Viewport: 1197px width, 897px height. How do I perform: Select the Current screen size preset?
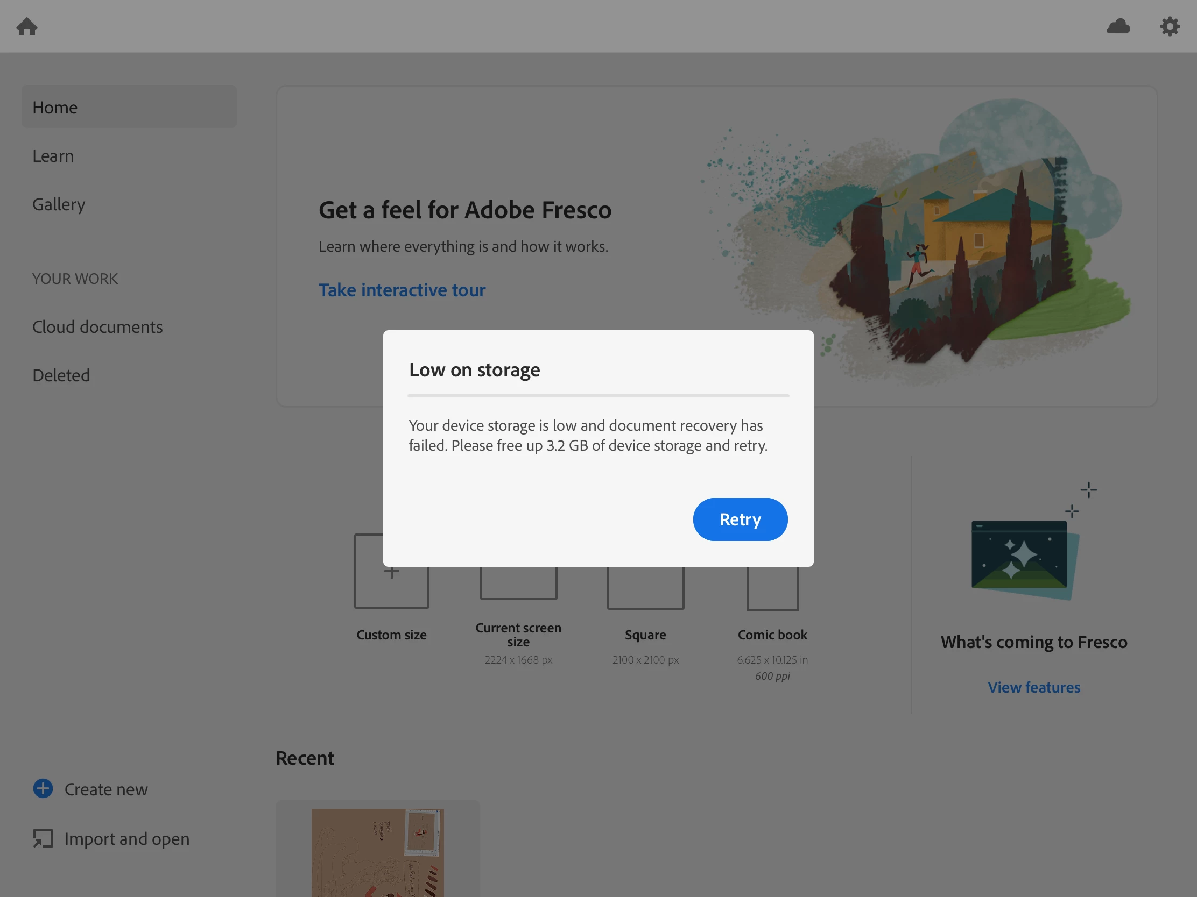click(x=518, y=584)
